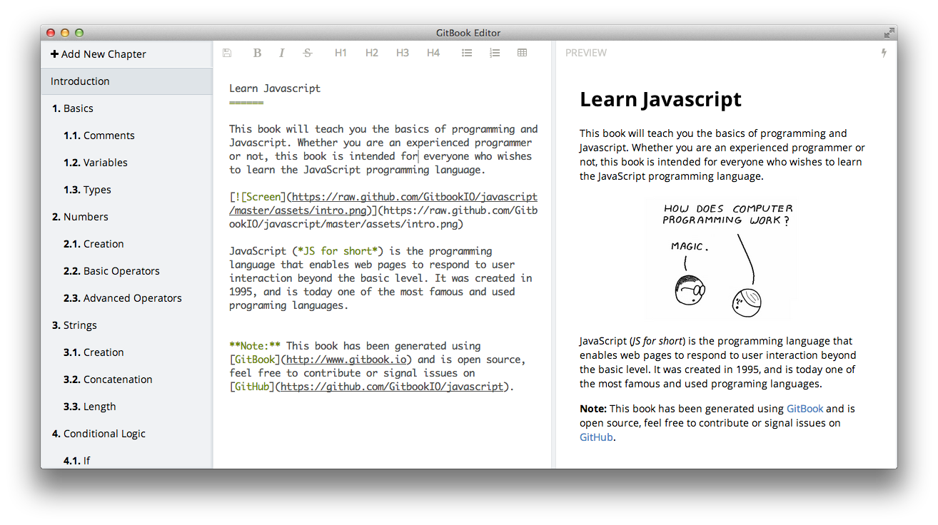Minimize the window with the yellow button
Screen dimensions: 938x525
tap(65, 33)
